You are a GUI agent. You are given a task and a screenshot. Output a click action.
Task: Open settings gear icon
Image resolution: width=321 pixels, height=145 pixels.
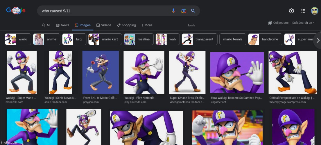click(292, 11)
